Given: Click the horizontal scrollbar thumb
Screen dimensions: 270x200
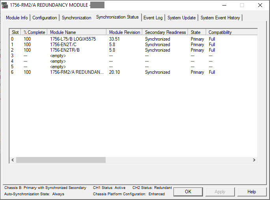Looking at the screenshot, I should click(61, 160).
